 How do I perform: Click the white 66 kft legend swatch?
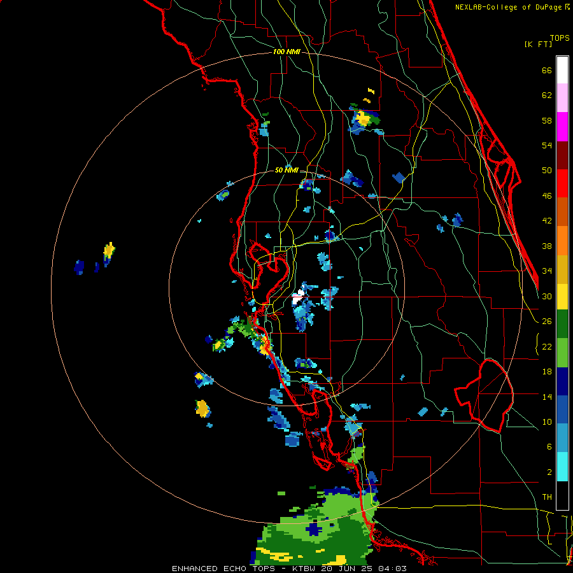pyautogui.click(x=562, y=70)
